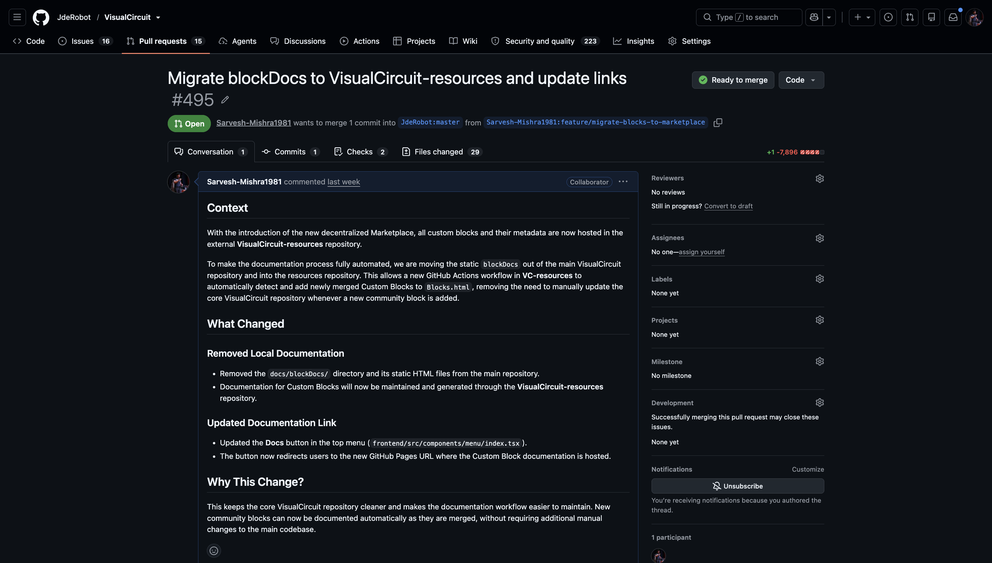Click the diffstat bar next to -7,896

[812, 152]
